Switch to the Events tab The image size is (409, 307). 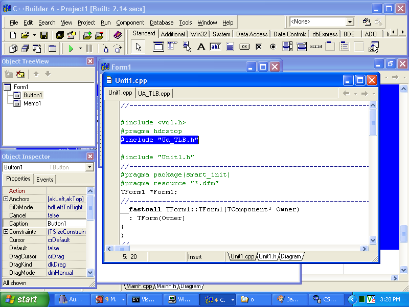click(44, 179)
